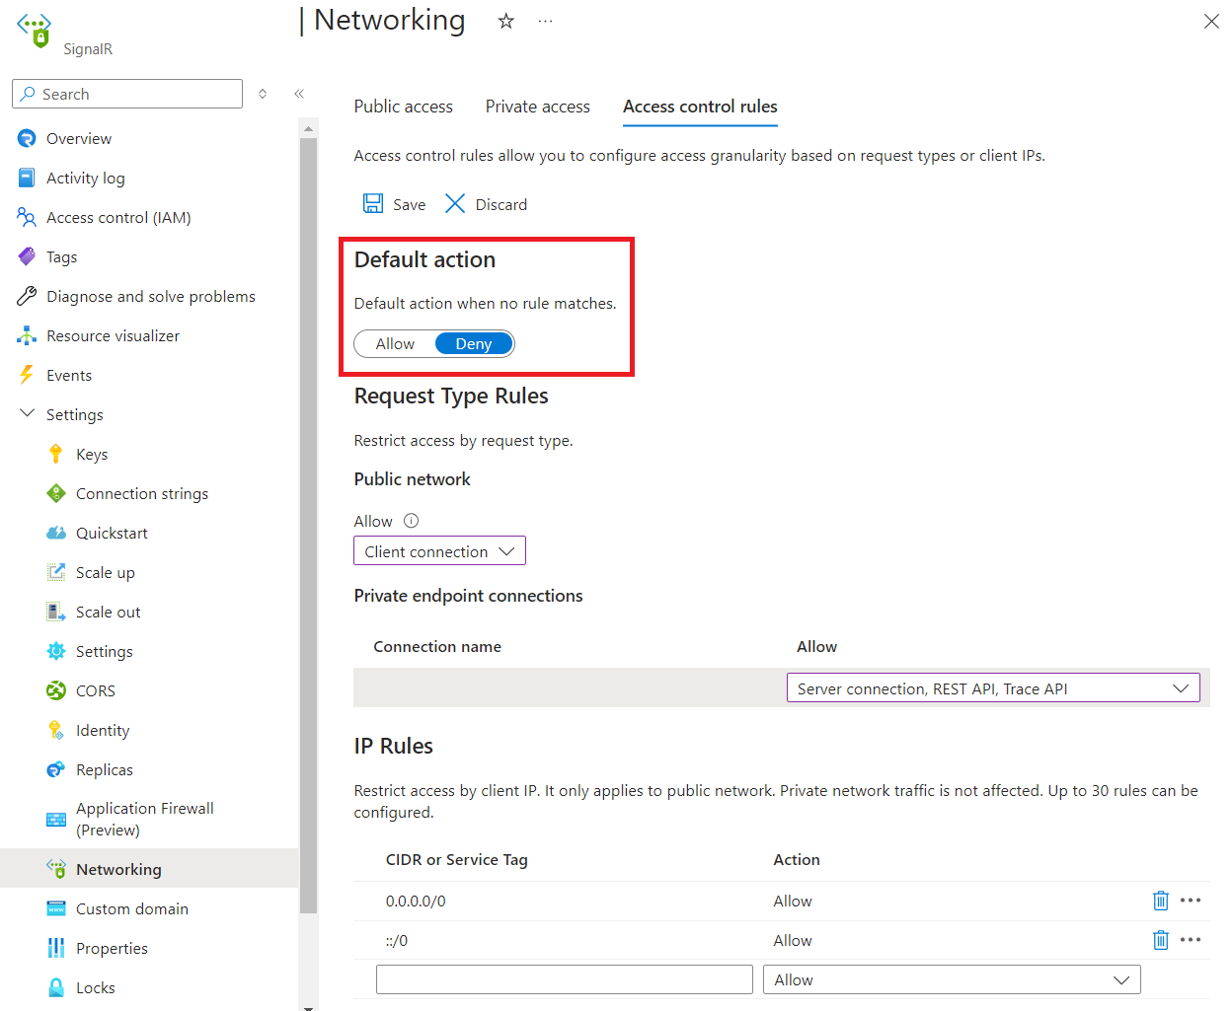Viewport: 1231px width, 1011px height.
Task: Save the access control rules
Action: coord(393,204)
